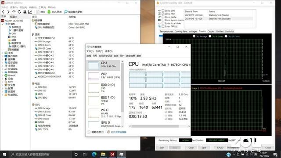Click Save button in Stability Test
The image size is (281, 158).
click(204, 147)
